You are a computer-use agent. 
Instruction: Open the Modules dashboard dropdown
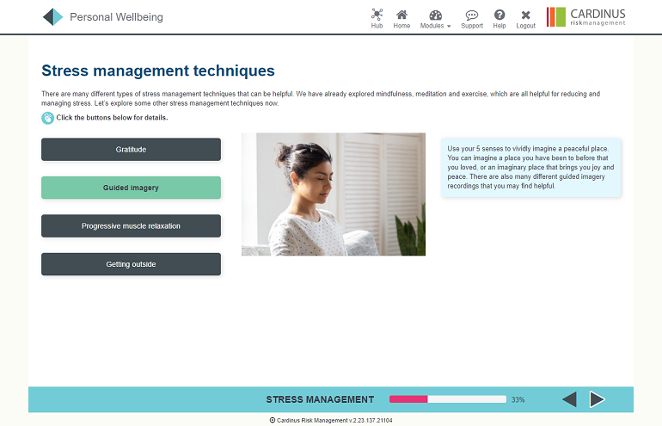coord(435,20)
